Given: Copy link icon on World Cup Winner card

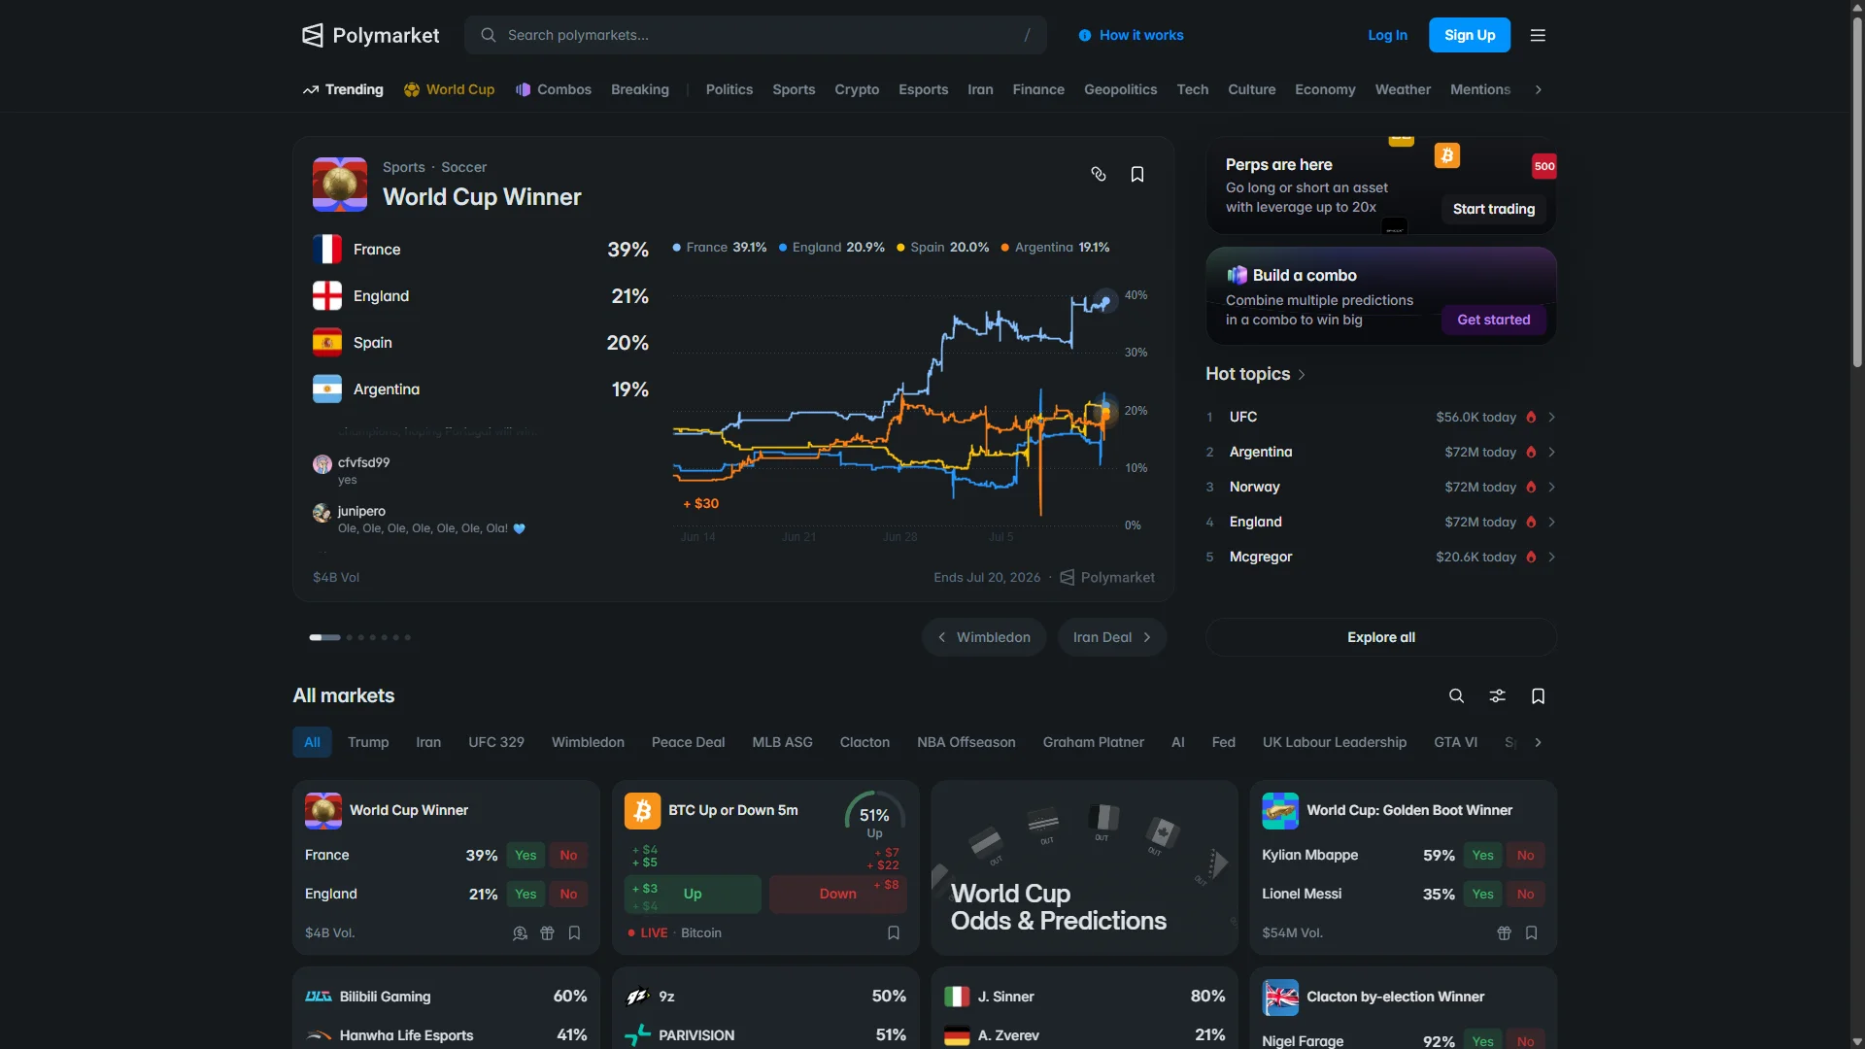Looking at the screenshot, I should point(1099,174).
